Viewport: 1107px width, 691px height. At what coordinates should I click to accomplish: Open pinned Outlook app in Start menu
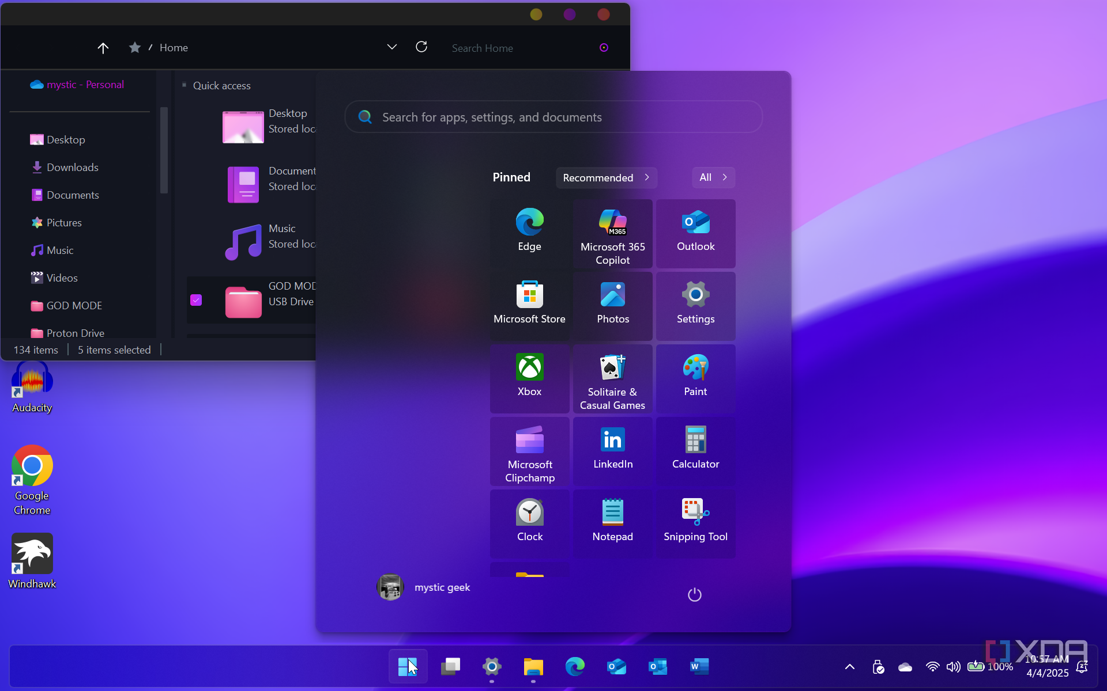click(695, 233)
